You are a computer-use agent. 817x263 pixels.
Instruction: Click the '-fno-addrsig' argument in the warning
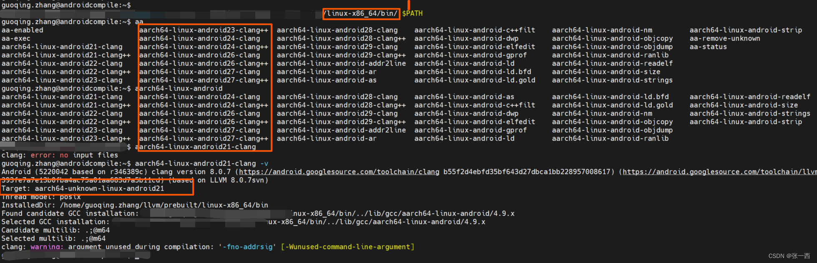[247, 247]
